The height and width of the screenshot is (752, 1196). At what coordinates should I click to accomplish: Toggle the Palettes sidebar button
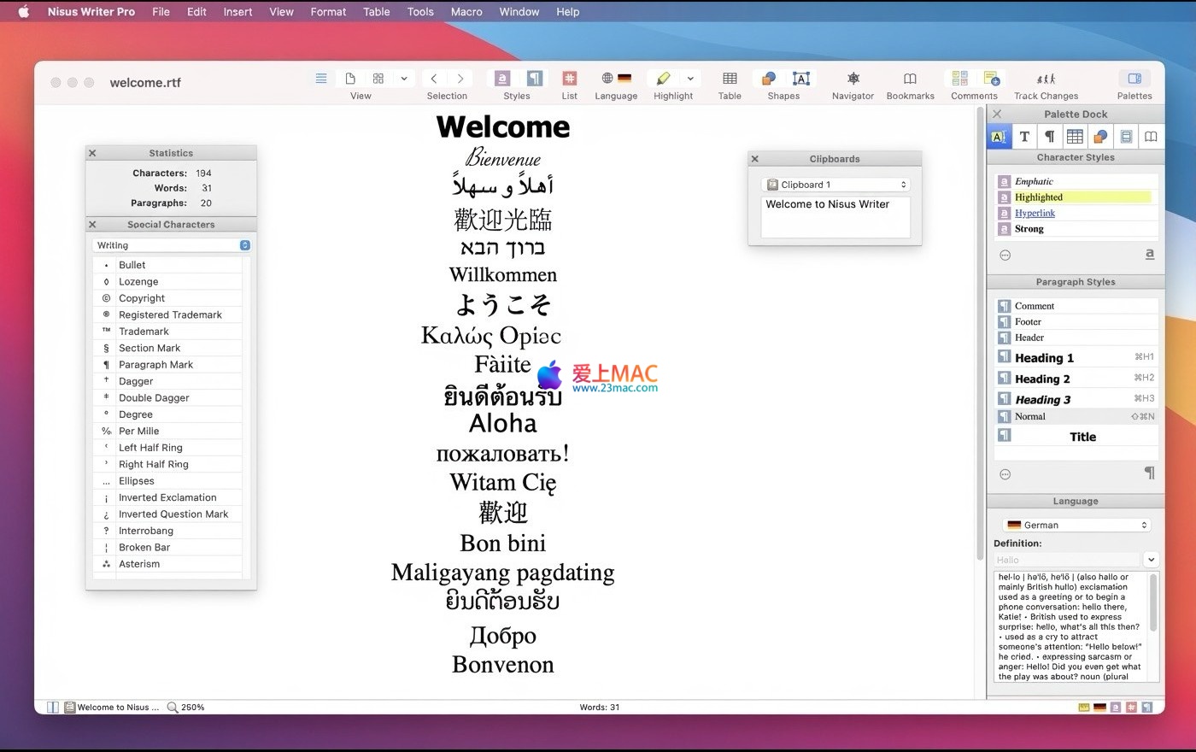click(x=1134, y=79)
